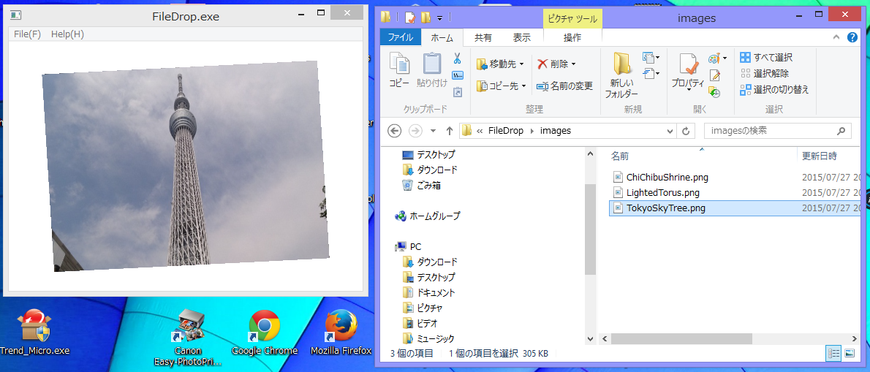Go forward with the Explorer forward arrow
Viewport: 870px width, 372px height.
pos(415,131)
